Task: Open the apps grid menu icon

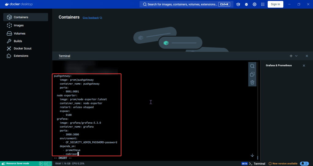Action: [263, 4]
